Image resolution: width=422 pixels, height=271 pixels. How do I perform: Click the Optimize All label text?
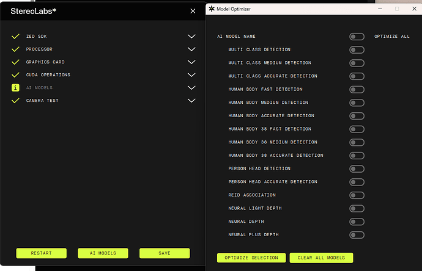(x=392, y=36)
